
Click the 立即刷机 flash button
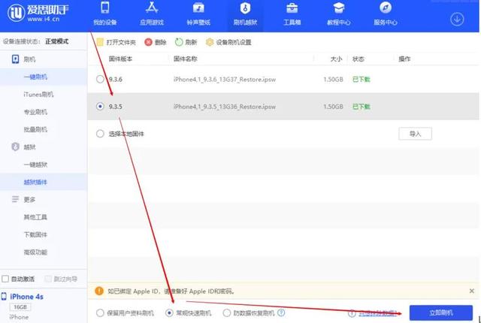tap(441, 313)
